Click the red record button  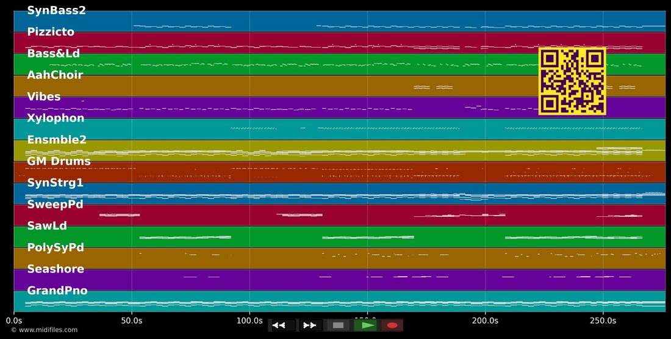click(x=392, y=326)
